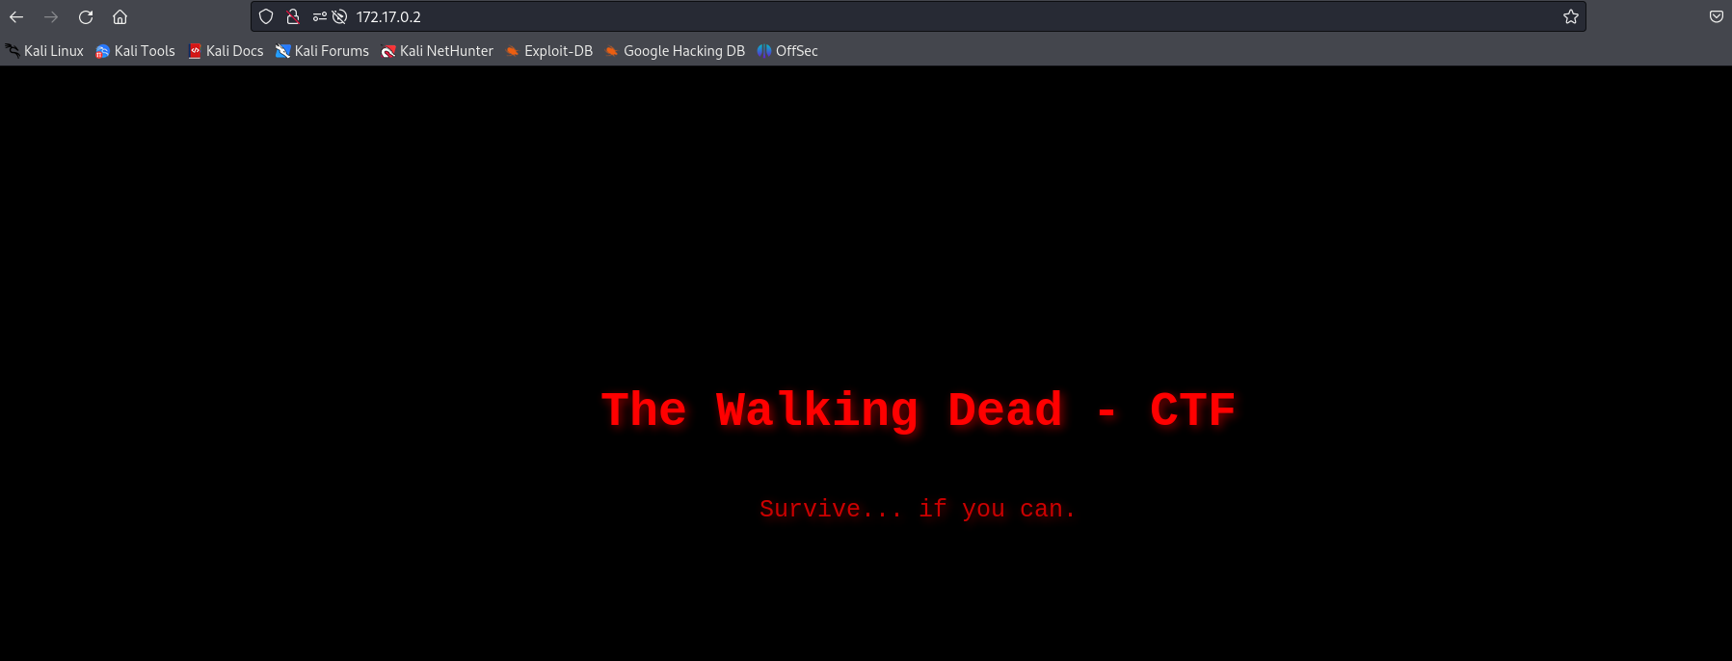Visit the Kali Forums bookmark
This screenshot has height=661, width=1732.
[323, 51]
